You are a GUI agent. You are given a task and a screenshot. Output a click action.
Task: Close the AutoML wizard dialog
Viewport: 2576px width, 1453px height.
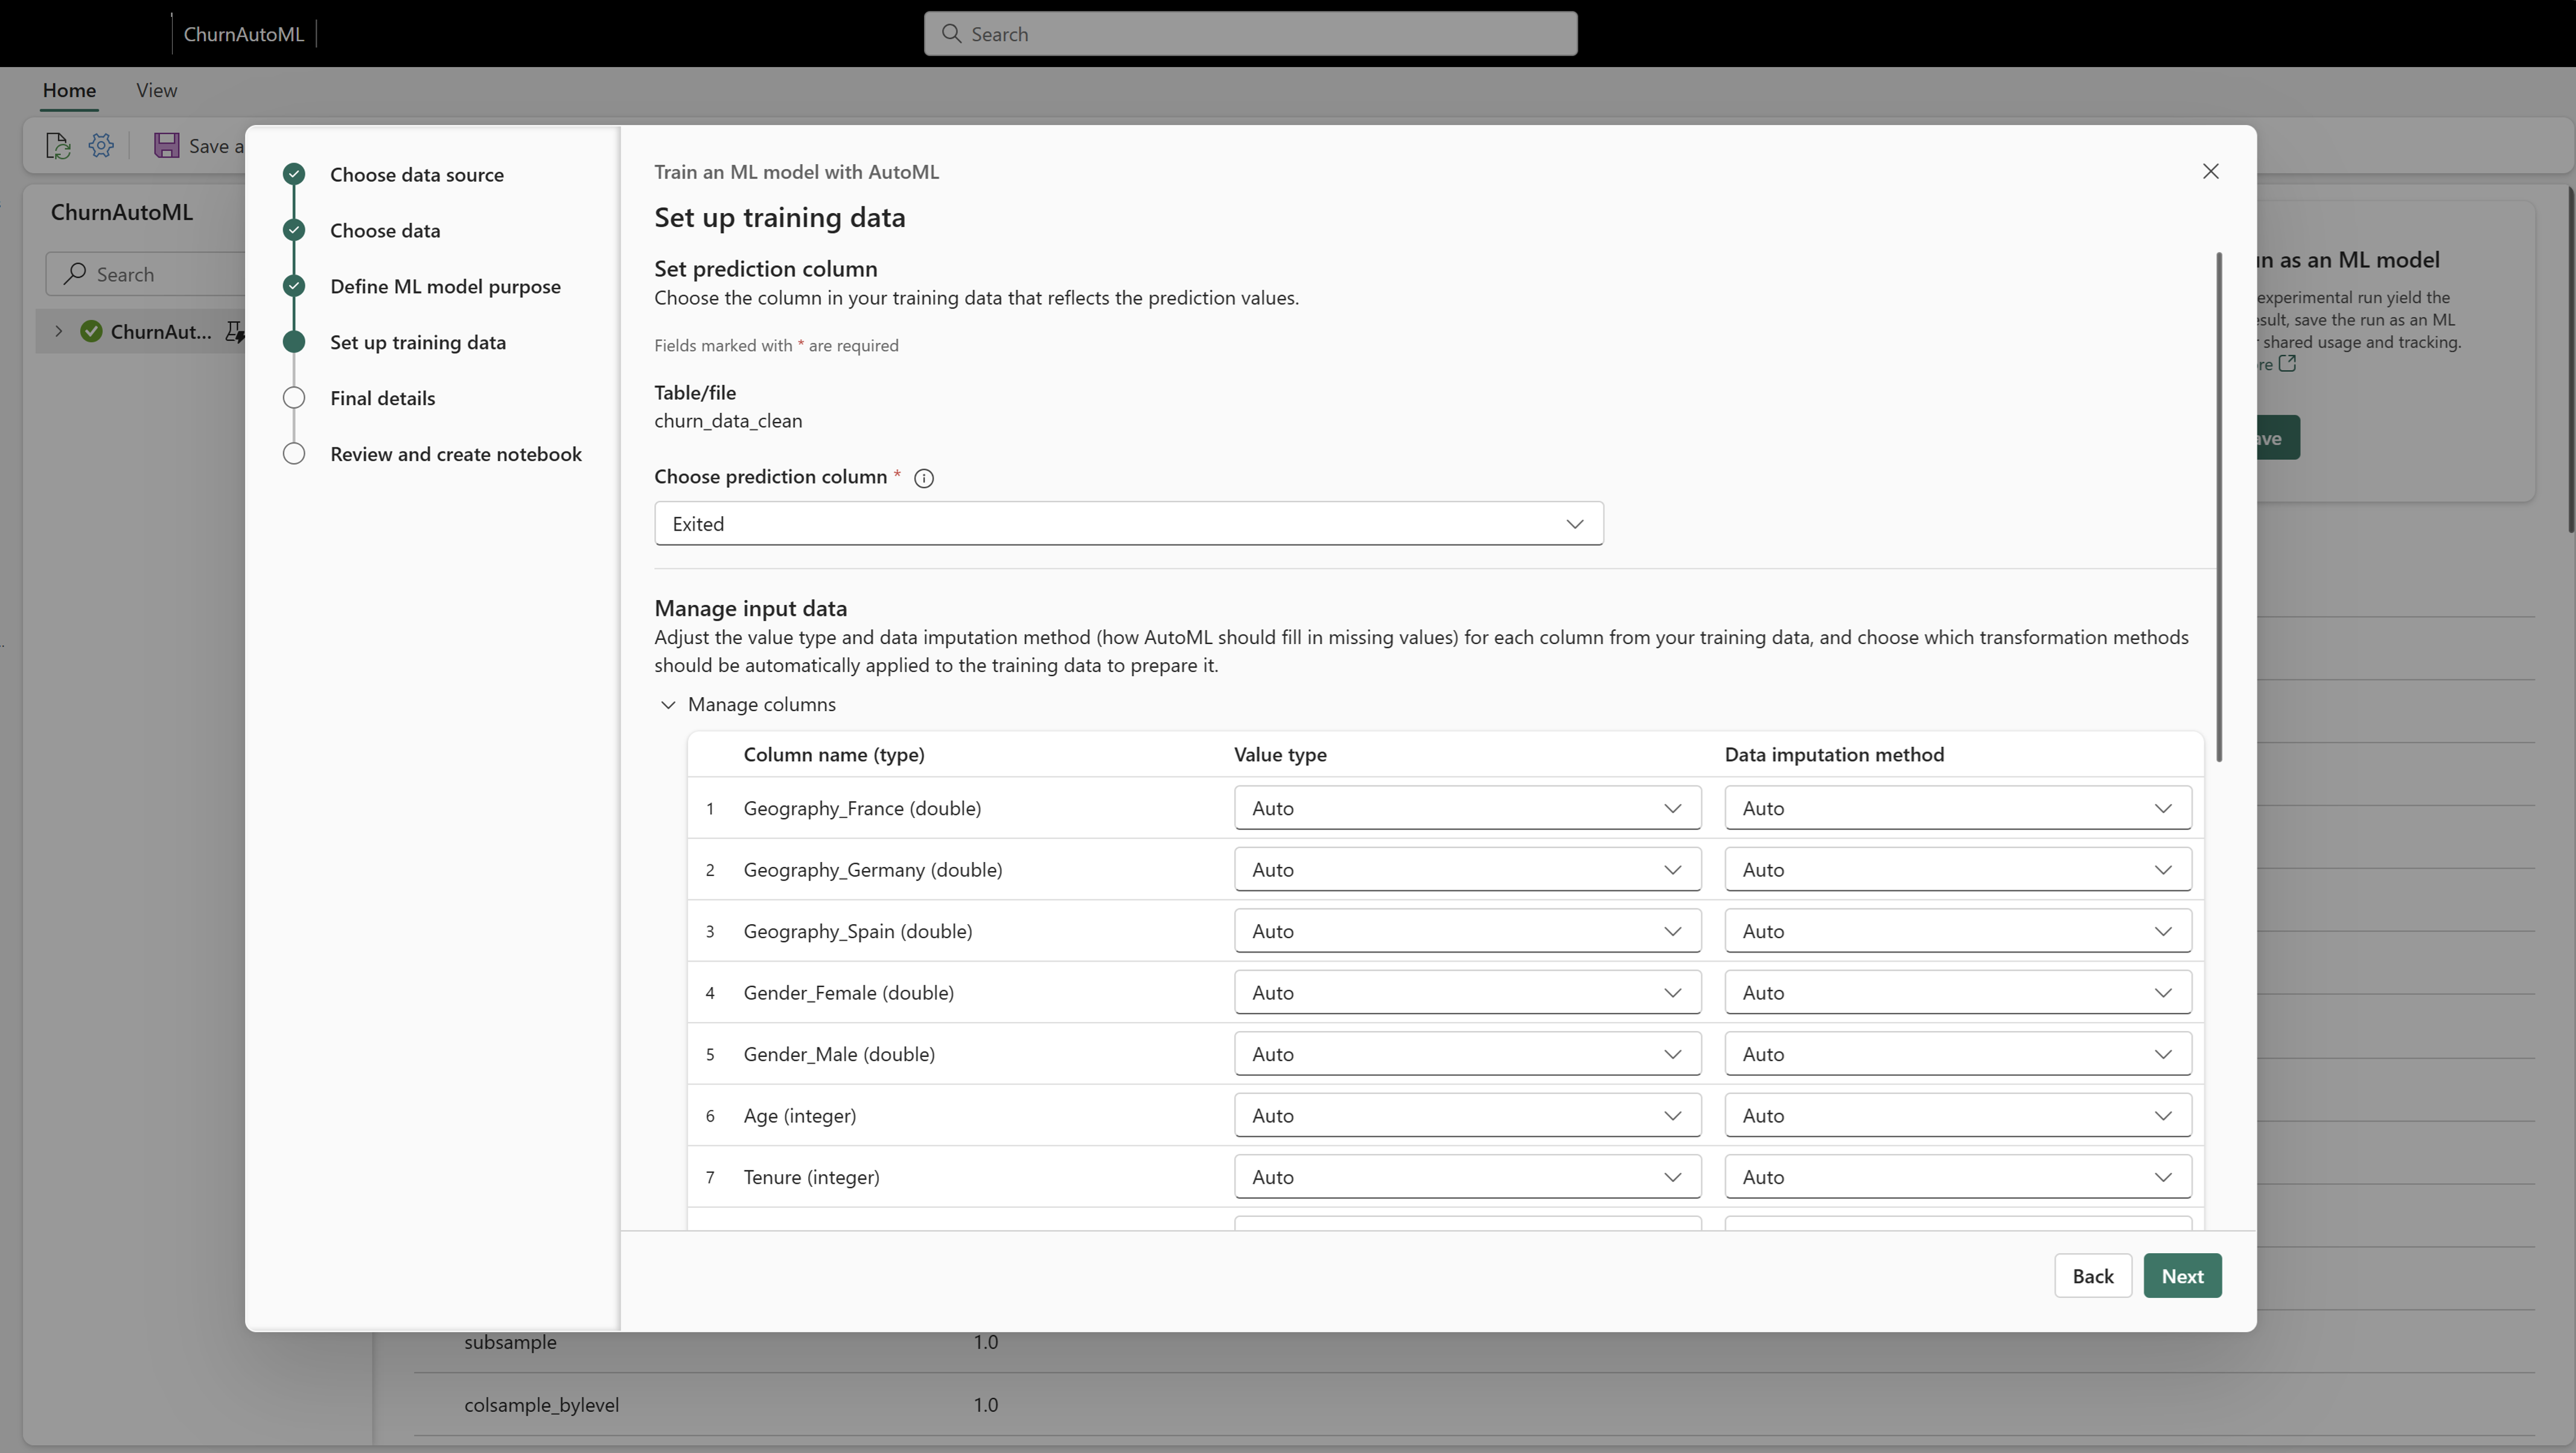pos(2210,172)
